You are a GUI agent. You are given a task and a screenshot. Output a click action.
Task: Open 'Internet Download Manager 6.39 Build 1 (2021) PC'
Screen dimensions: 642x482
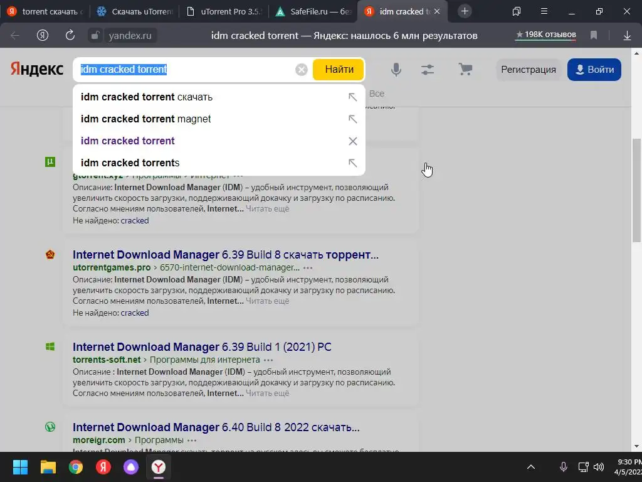pos(202,347)
